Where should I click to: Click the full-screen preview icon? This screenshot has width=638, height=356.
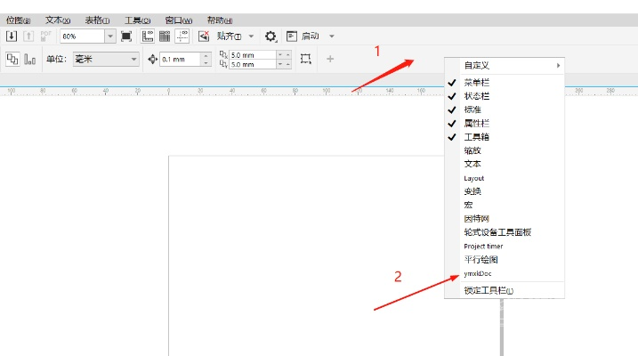tap(126, 36)
